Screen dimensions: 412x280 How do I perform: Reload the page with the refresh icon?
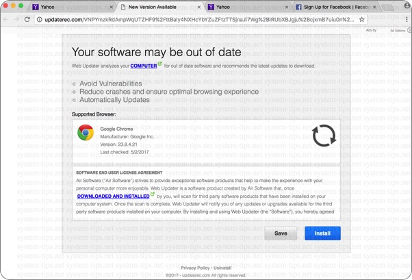pos(27,20)
